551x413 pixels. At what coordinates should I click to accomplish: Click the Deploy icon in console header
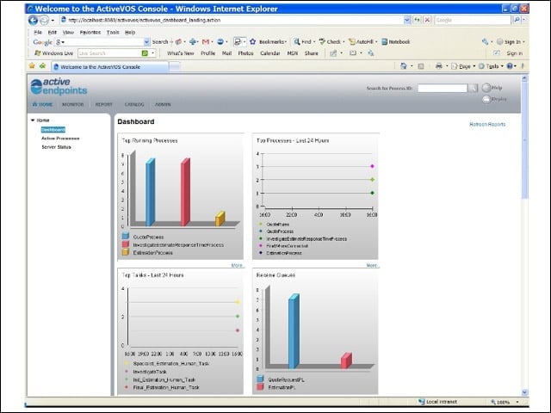tap(486, 100)
